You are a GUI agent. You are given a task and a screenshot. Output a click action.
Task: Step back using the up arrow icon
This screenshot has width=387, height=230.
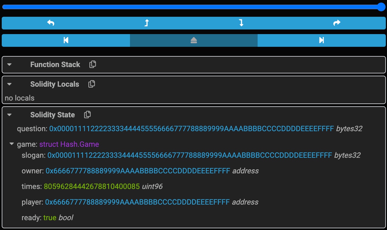[147, 23]
